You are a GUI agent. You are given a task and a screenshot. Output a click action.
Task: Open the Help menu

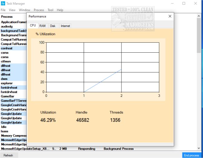(x=60, y=10)
